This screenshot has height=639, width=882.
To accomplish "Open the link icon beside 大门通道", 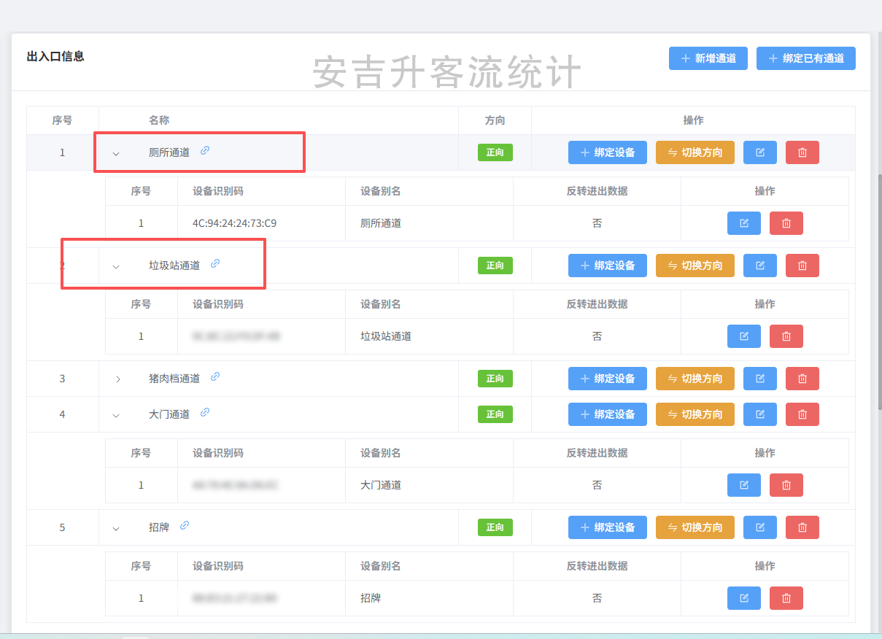I will point(204,413).
